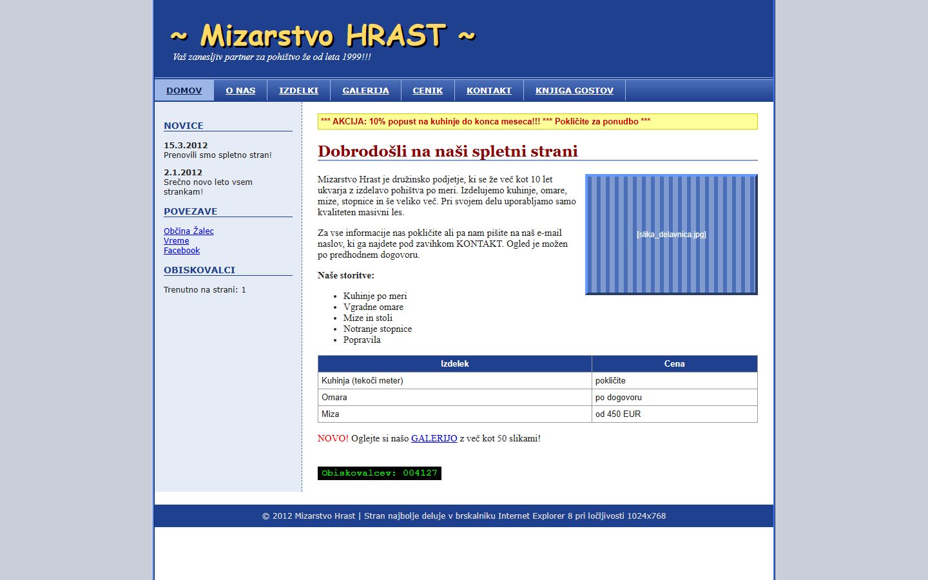Select the KONTAKT navigation item
The image size is (928, 580).
coord(489,90)
